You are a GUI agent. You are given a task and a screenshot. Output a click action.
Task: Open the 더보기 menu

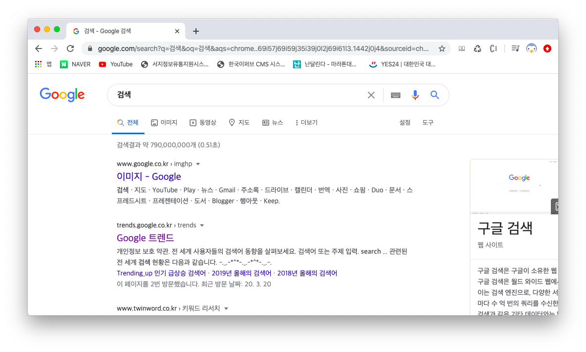(x=306, y=123)
